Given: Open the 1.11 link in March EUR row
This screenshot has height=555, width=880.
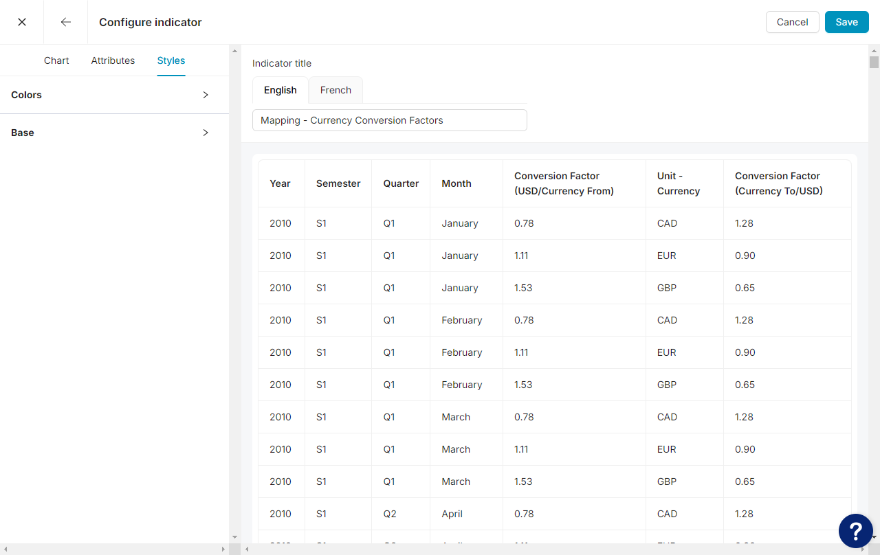Looking at the screenshot, I should 521,449.
